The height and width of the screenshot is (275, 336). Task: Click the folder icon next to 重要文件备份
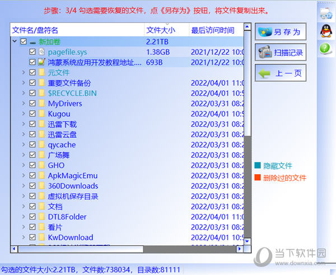point(41,83)
